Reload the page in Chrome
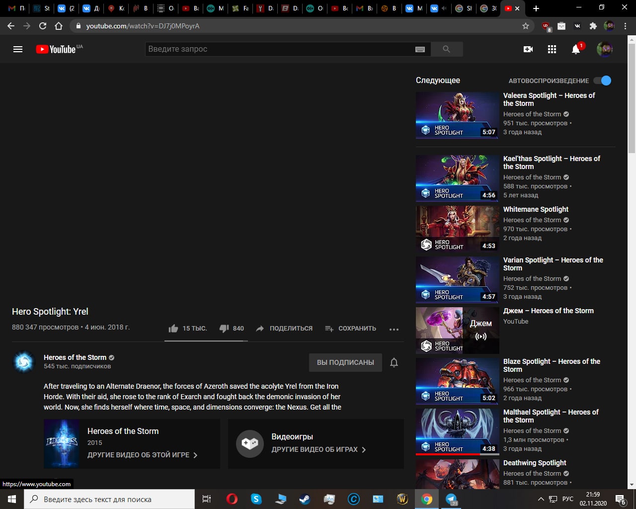Viewport: 636px width, 509px height. click(43, 26)
